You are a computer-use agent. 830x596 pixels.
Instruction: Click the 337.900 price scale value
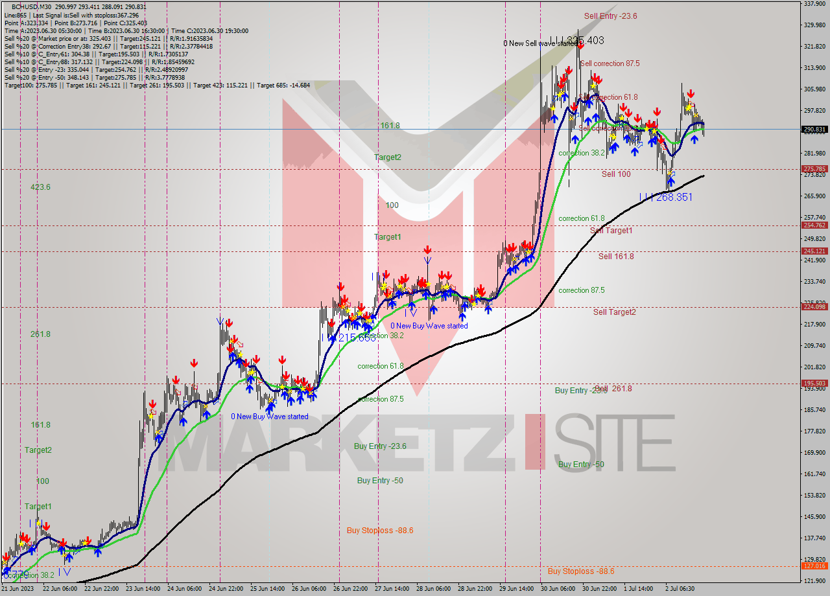tap(815, 4)
